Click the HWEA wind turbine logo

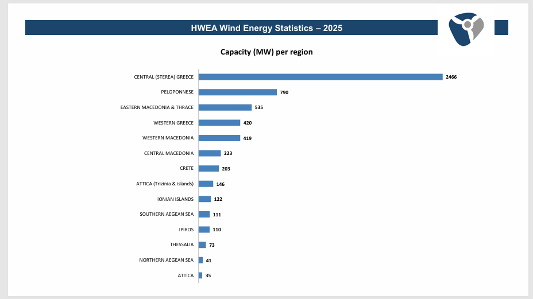tap(466, 29)
